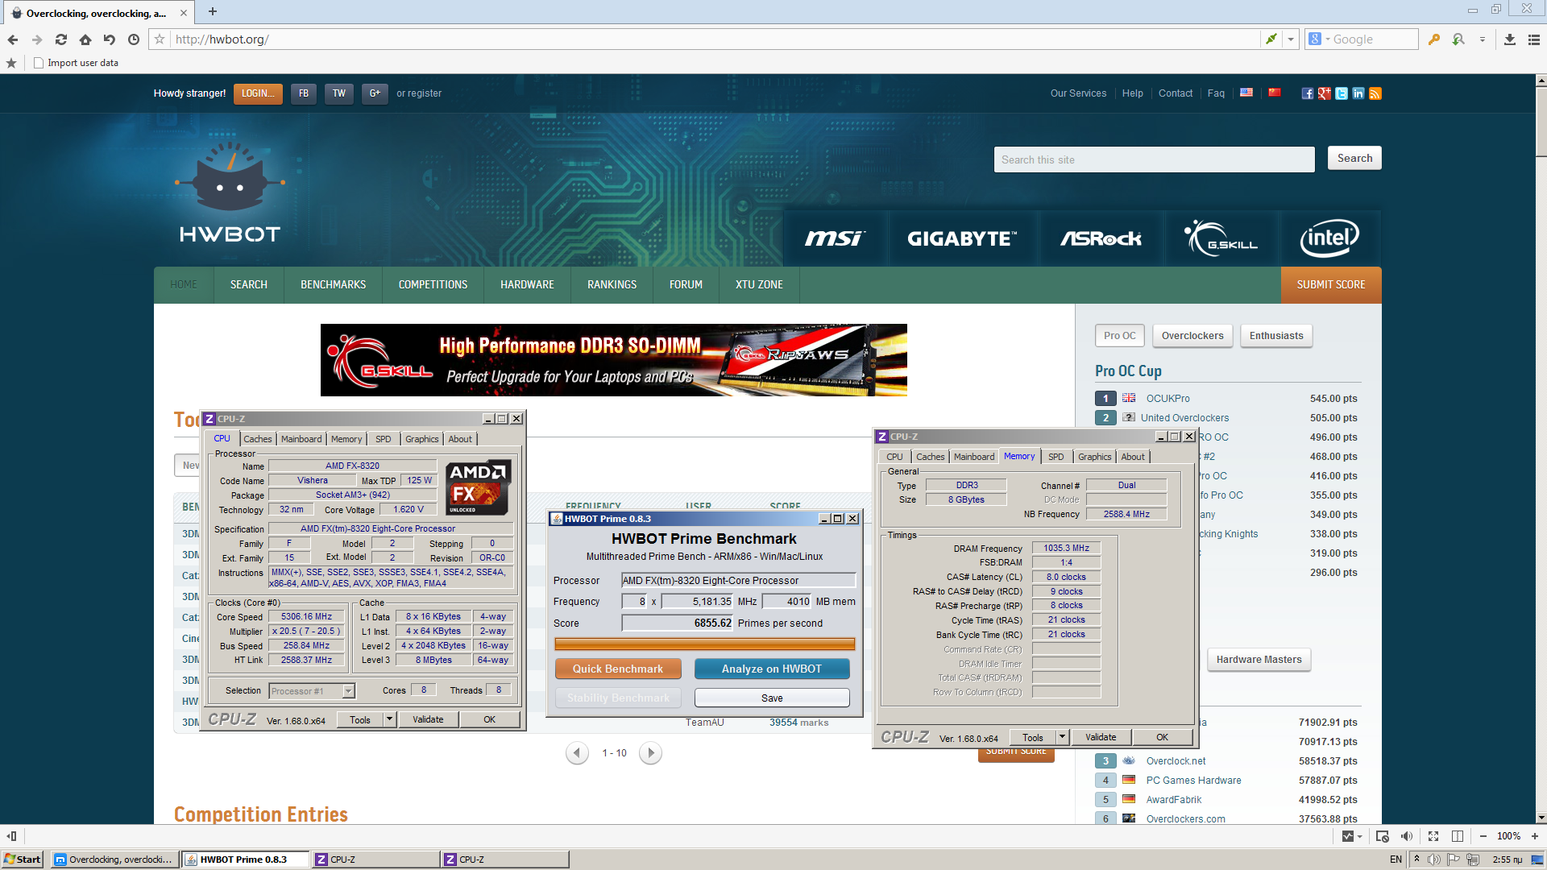Viewport: 1547px width, 870px height.
Task: Open browser history clock icon
Action: [x=134, y=39]
